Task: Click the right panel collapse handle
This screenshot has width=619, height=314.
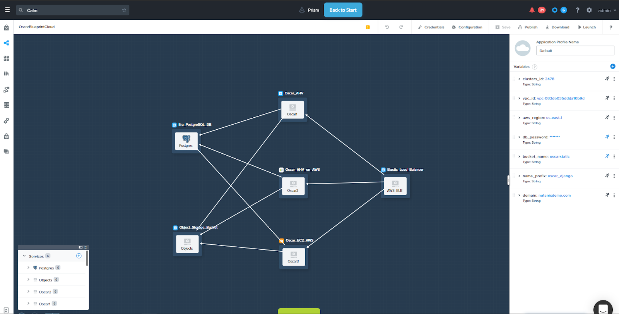Action: 508,180
